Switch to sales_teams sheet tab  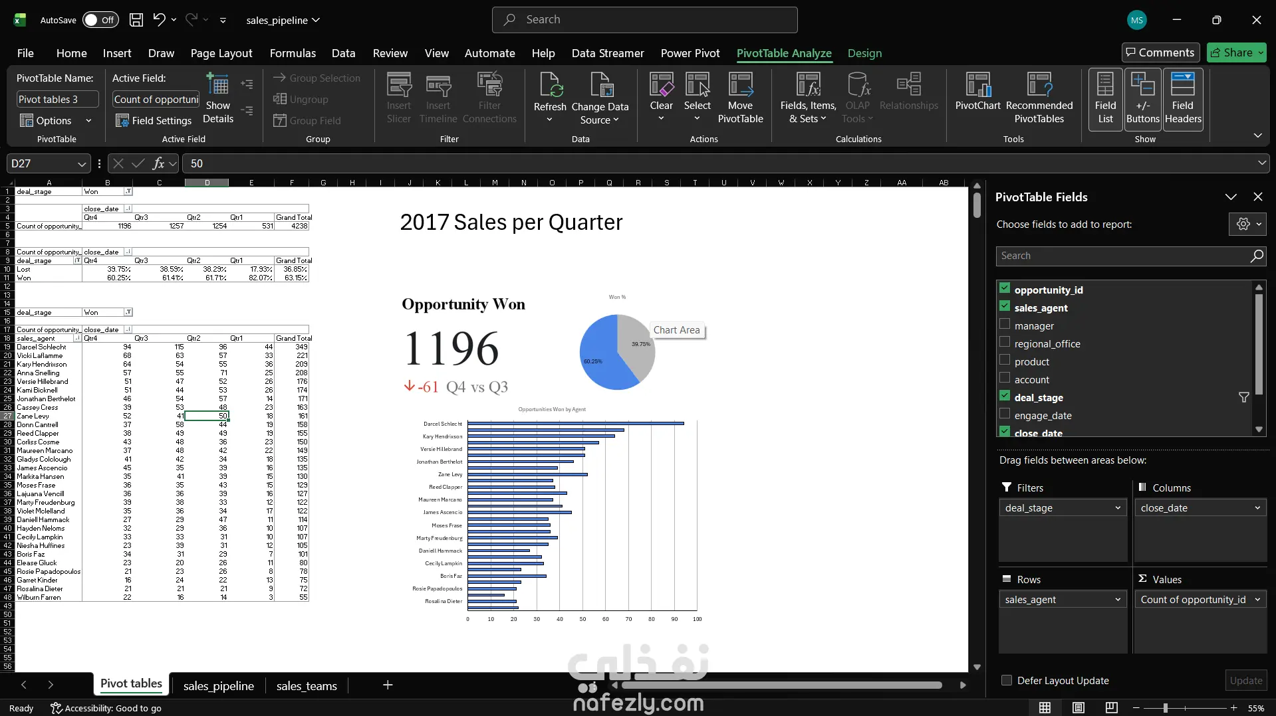click(x=307, y=685)
